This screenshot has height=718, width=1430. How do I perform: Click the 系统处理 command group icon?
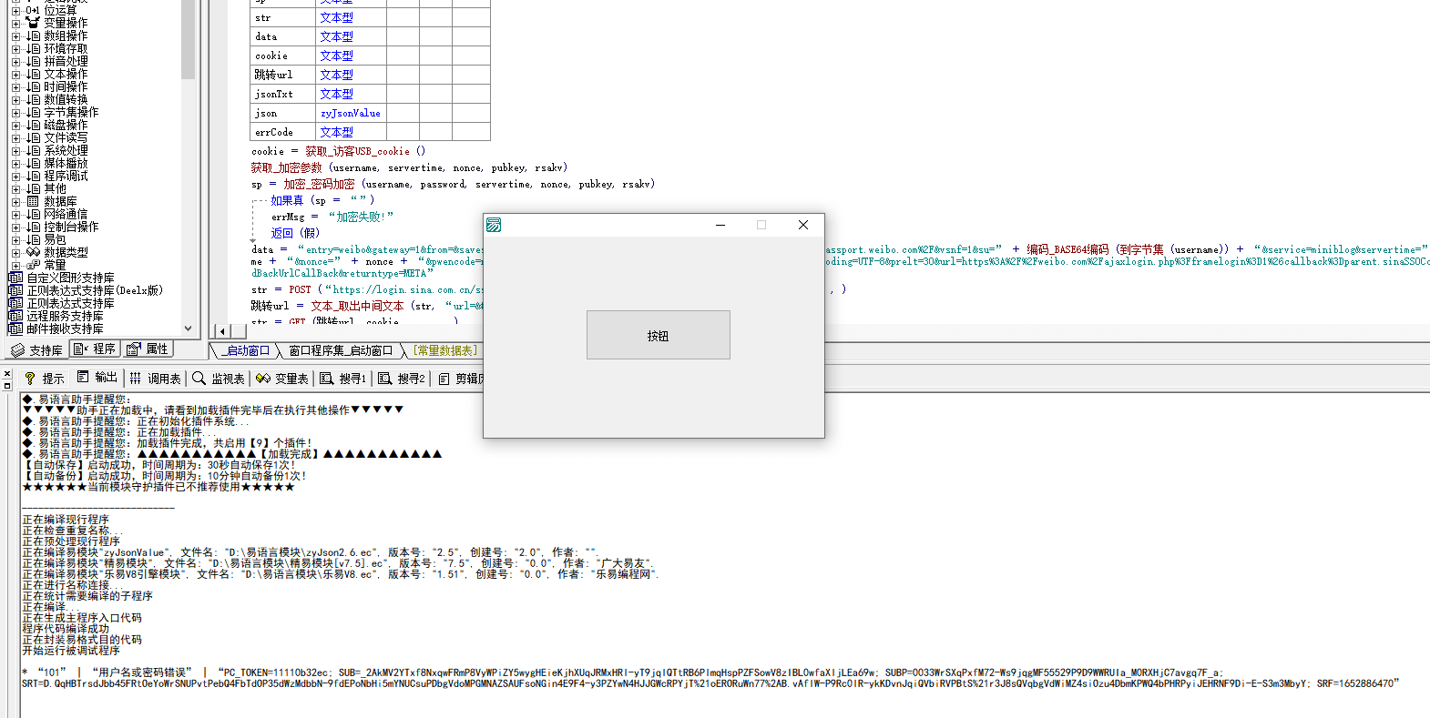pyautogui.click(x=33, y=150)
